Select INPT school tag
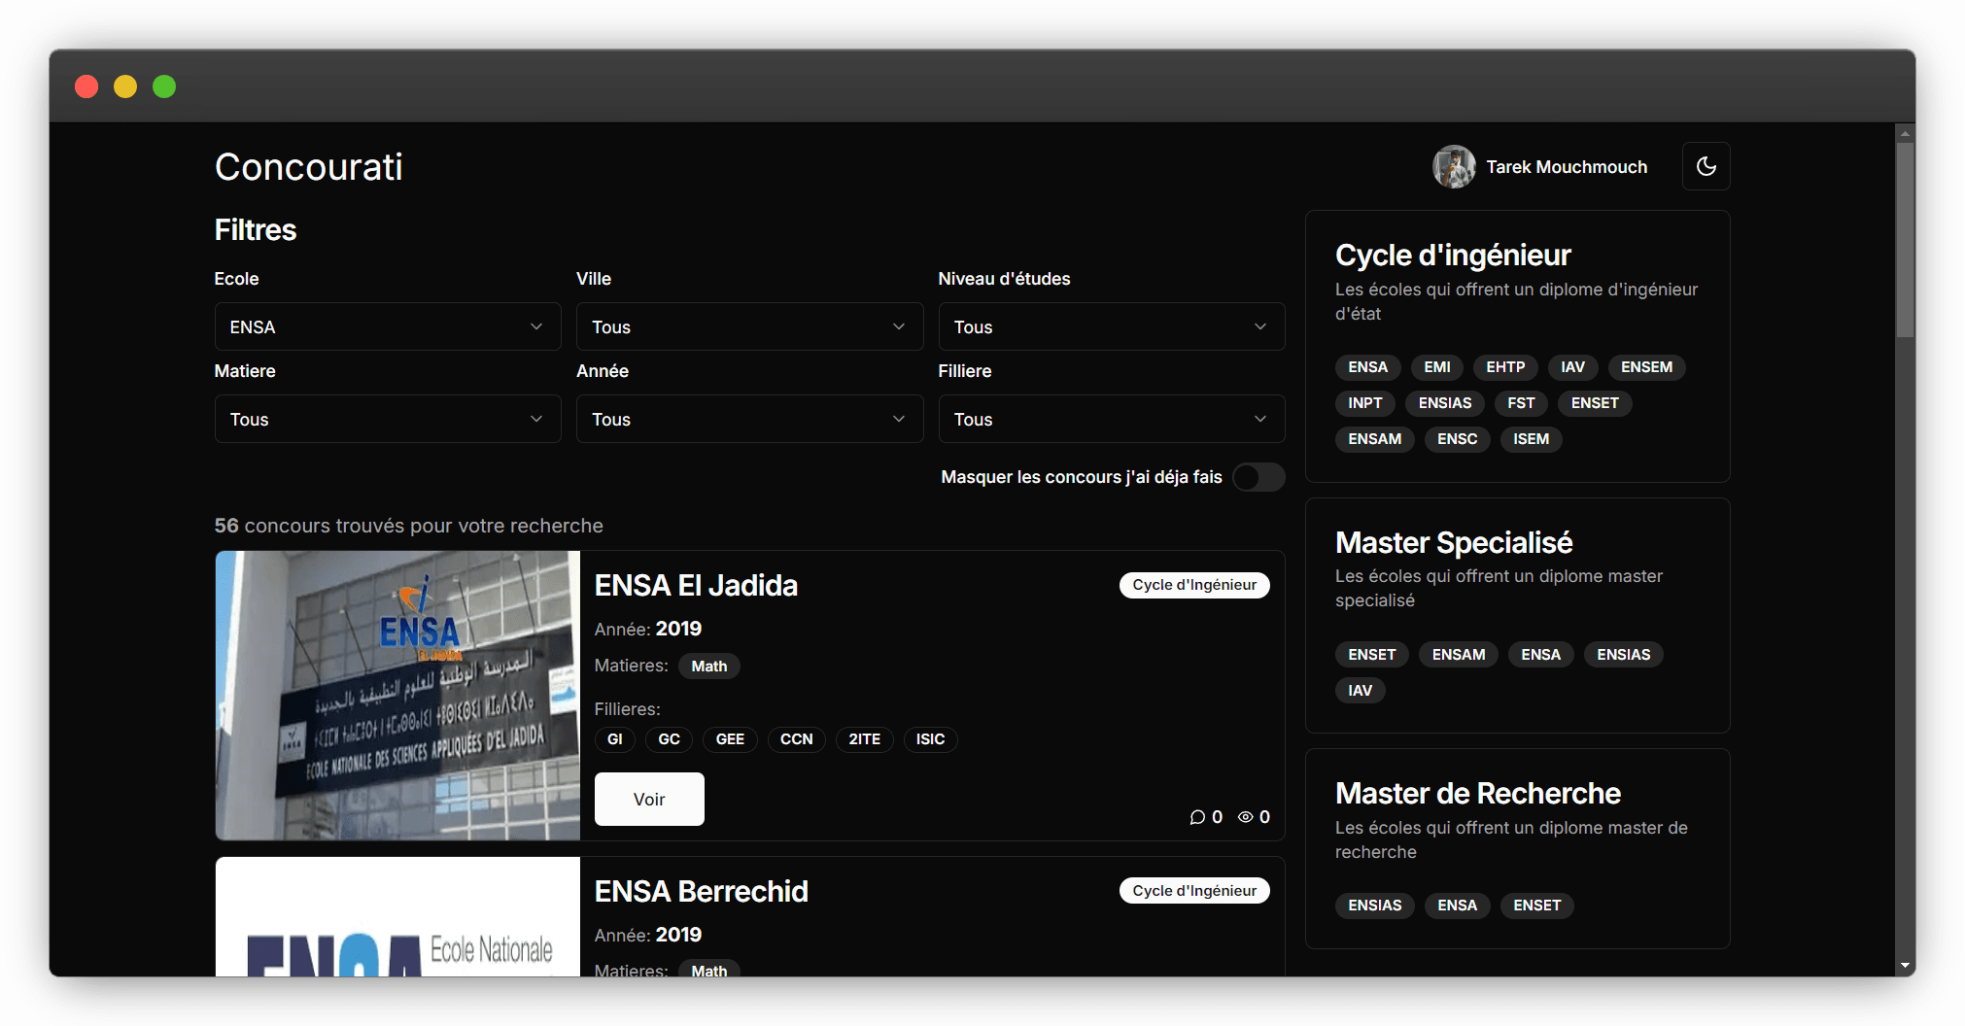Image resolution: width=1965 pixels, height=1026 pixels. tap(1365, 403)
